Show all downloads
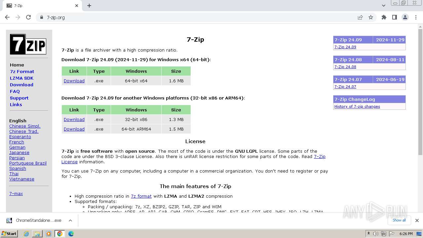 click(399, 220)
